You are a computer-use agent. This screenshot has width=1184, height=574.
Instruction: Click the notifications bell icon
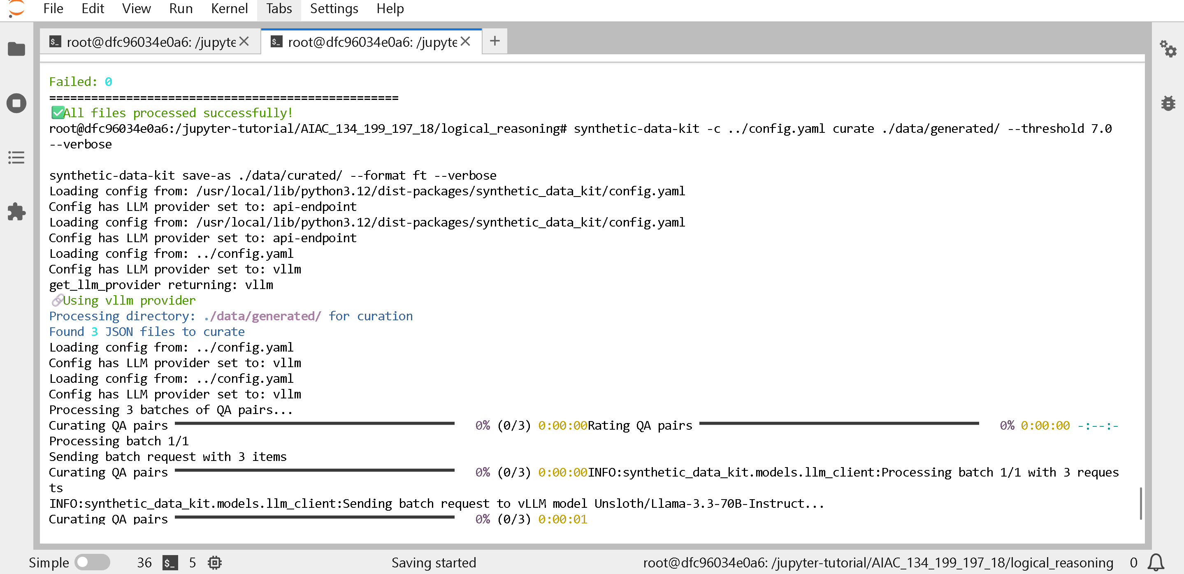pyautogui.click(x=1156, y=562)
